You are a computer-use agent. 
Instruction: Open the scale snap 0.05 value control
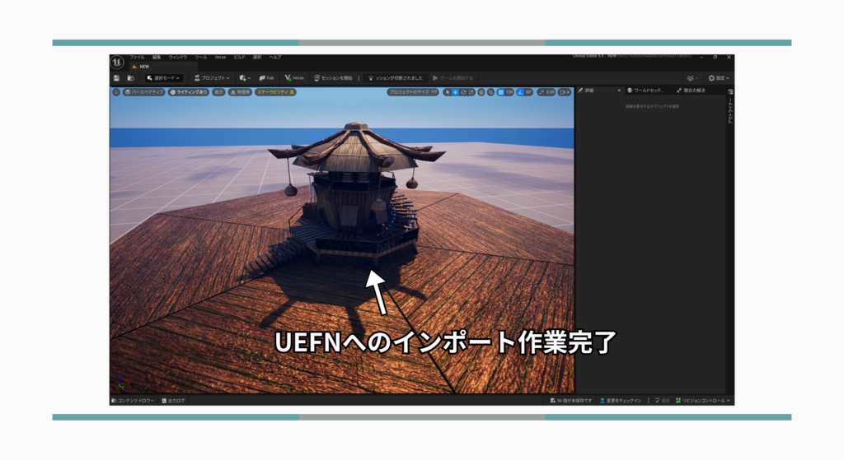point(546,92)
